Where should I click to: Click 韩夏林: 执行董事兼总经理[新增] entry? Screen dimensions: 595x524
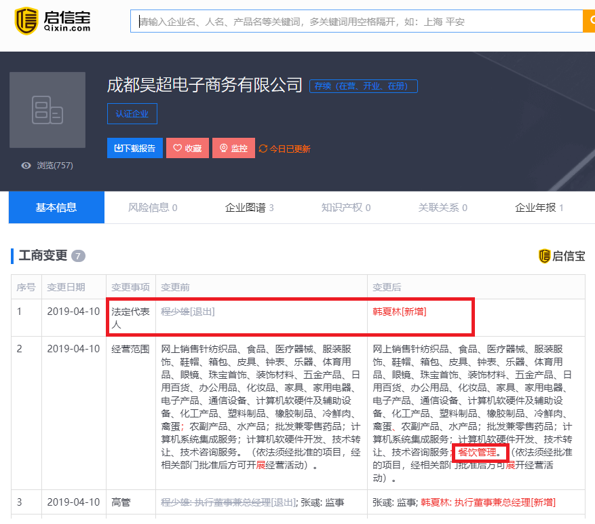[x=488, y=502]
